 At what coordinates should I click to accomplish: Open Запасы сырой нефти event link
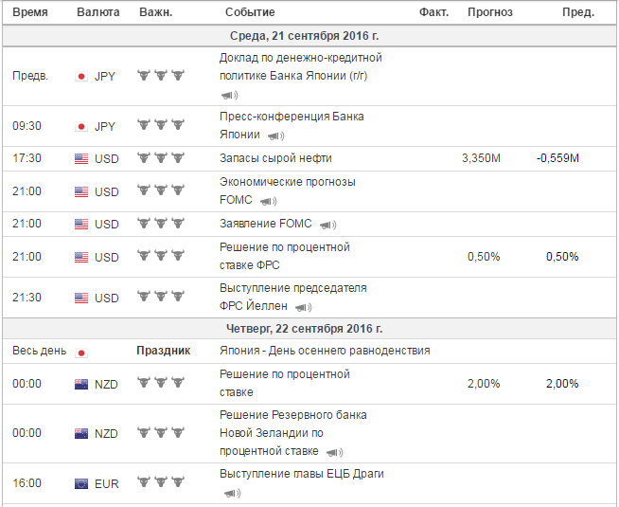click(275, 158)
